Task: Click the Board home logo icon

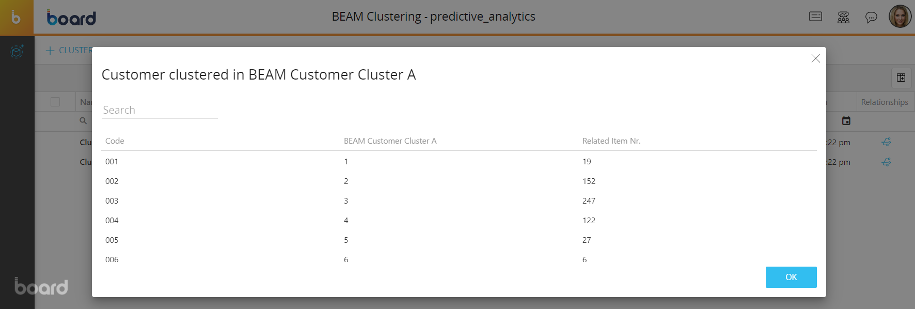Action: coord(17,18)
